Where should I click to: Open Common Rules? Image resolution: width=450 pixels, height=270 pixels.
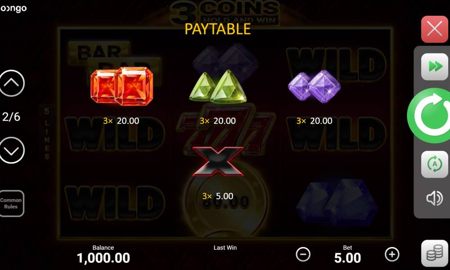click(11, 203)
